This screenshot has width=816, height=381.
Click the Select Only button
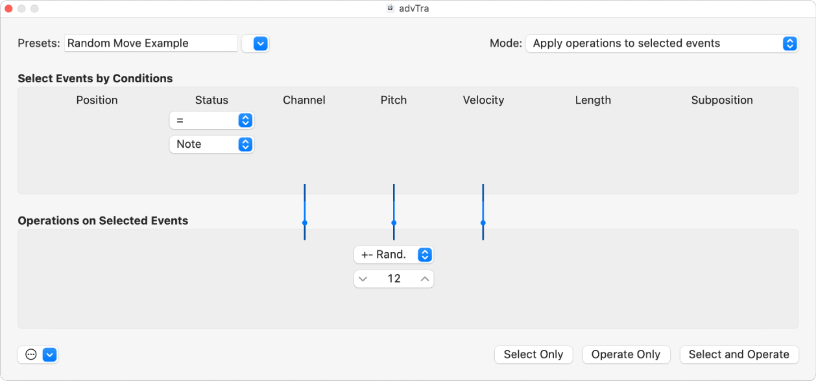tap(533, 354)
